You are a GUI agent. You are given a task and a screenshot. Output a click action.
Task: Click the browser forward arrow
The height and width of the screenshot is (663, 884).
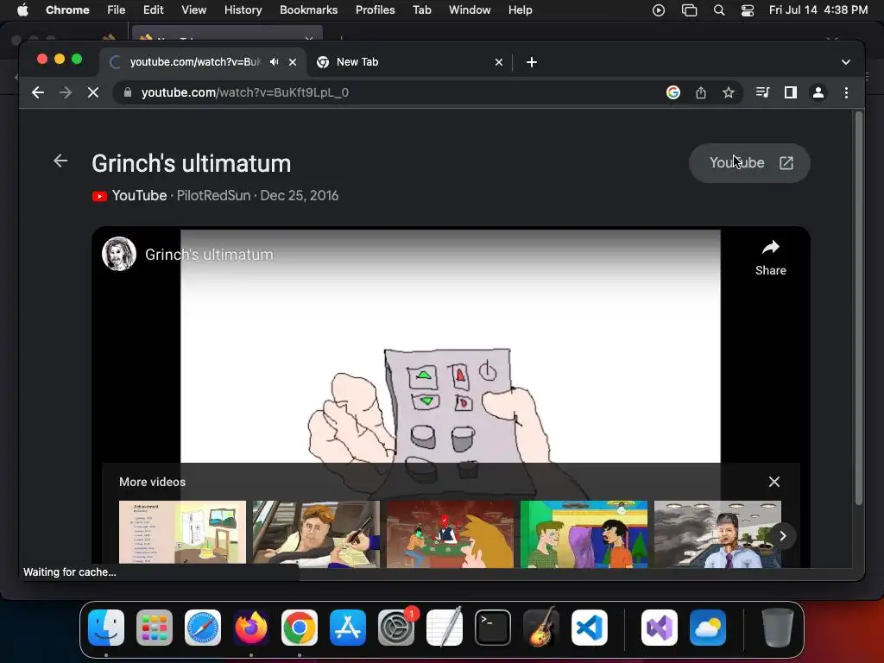pyautogui.click(x=66, y=92)
